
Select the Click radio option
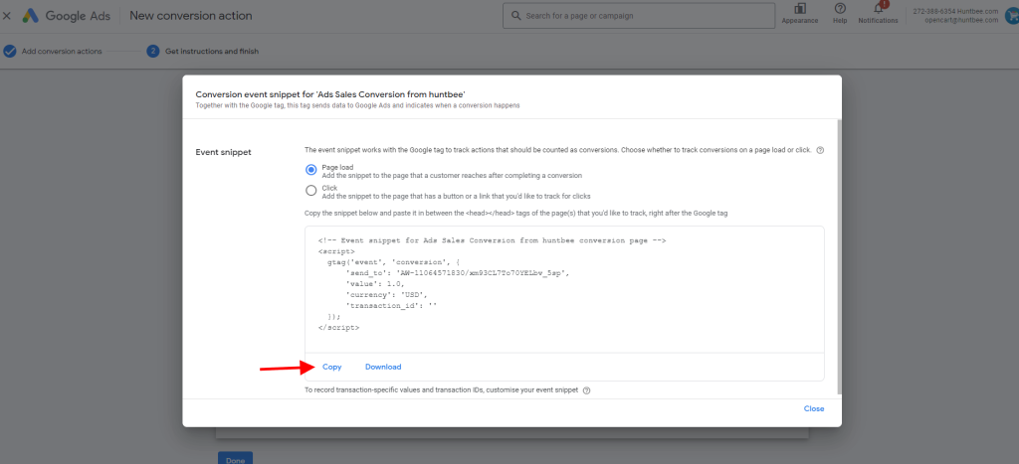pos(311,191)
